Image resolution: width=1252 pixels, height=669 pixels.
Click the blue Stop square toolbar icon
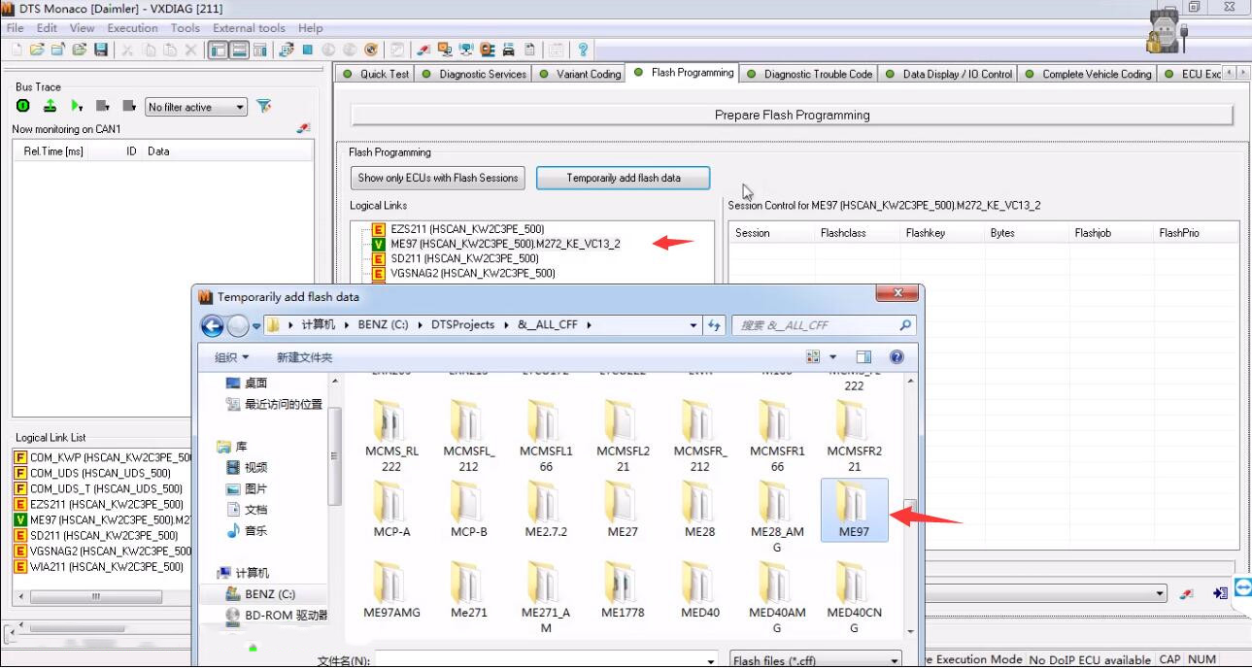coord(307,50)
